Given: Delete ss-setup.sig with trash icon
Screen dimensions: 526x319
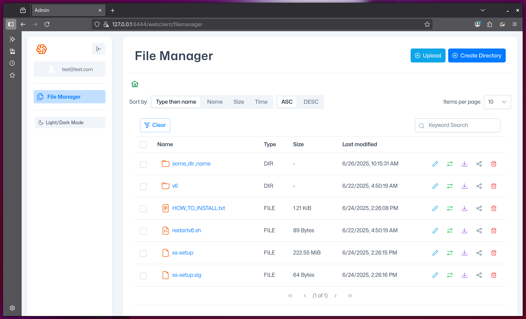Looking at the screenshot, I should tap(494, 275).
